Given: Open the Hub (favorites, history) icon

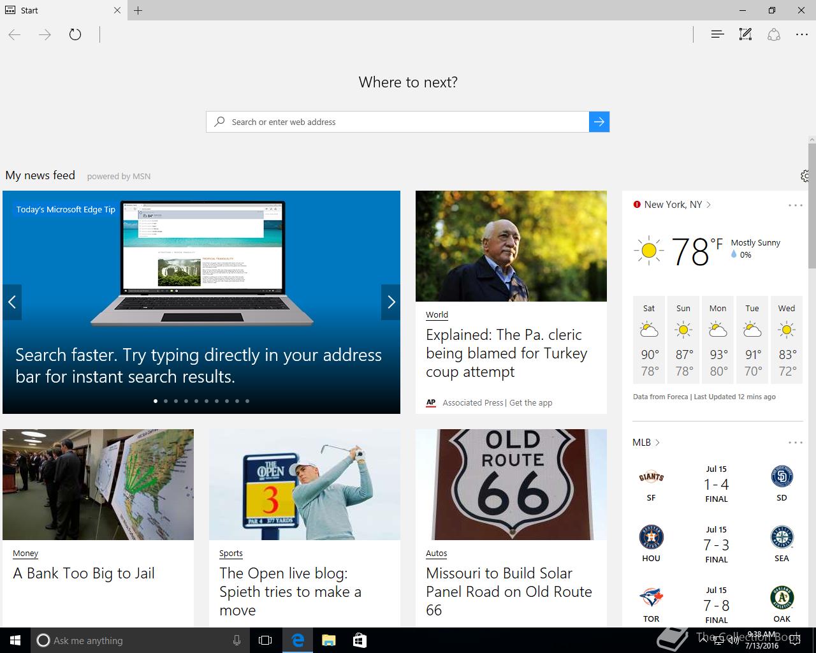Looking at the screenshot, I should (x=717, y=34).
